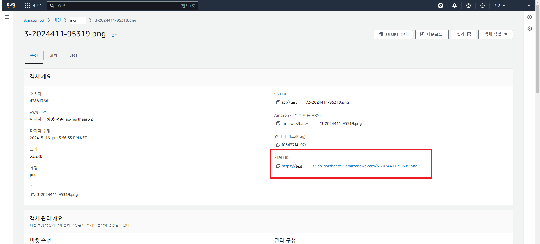Click the 객체 관리 개요 heading
540x244 pixels.
click(46, 218)
